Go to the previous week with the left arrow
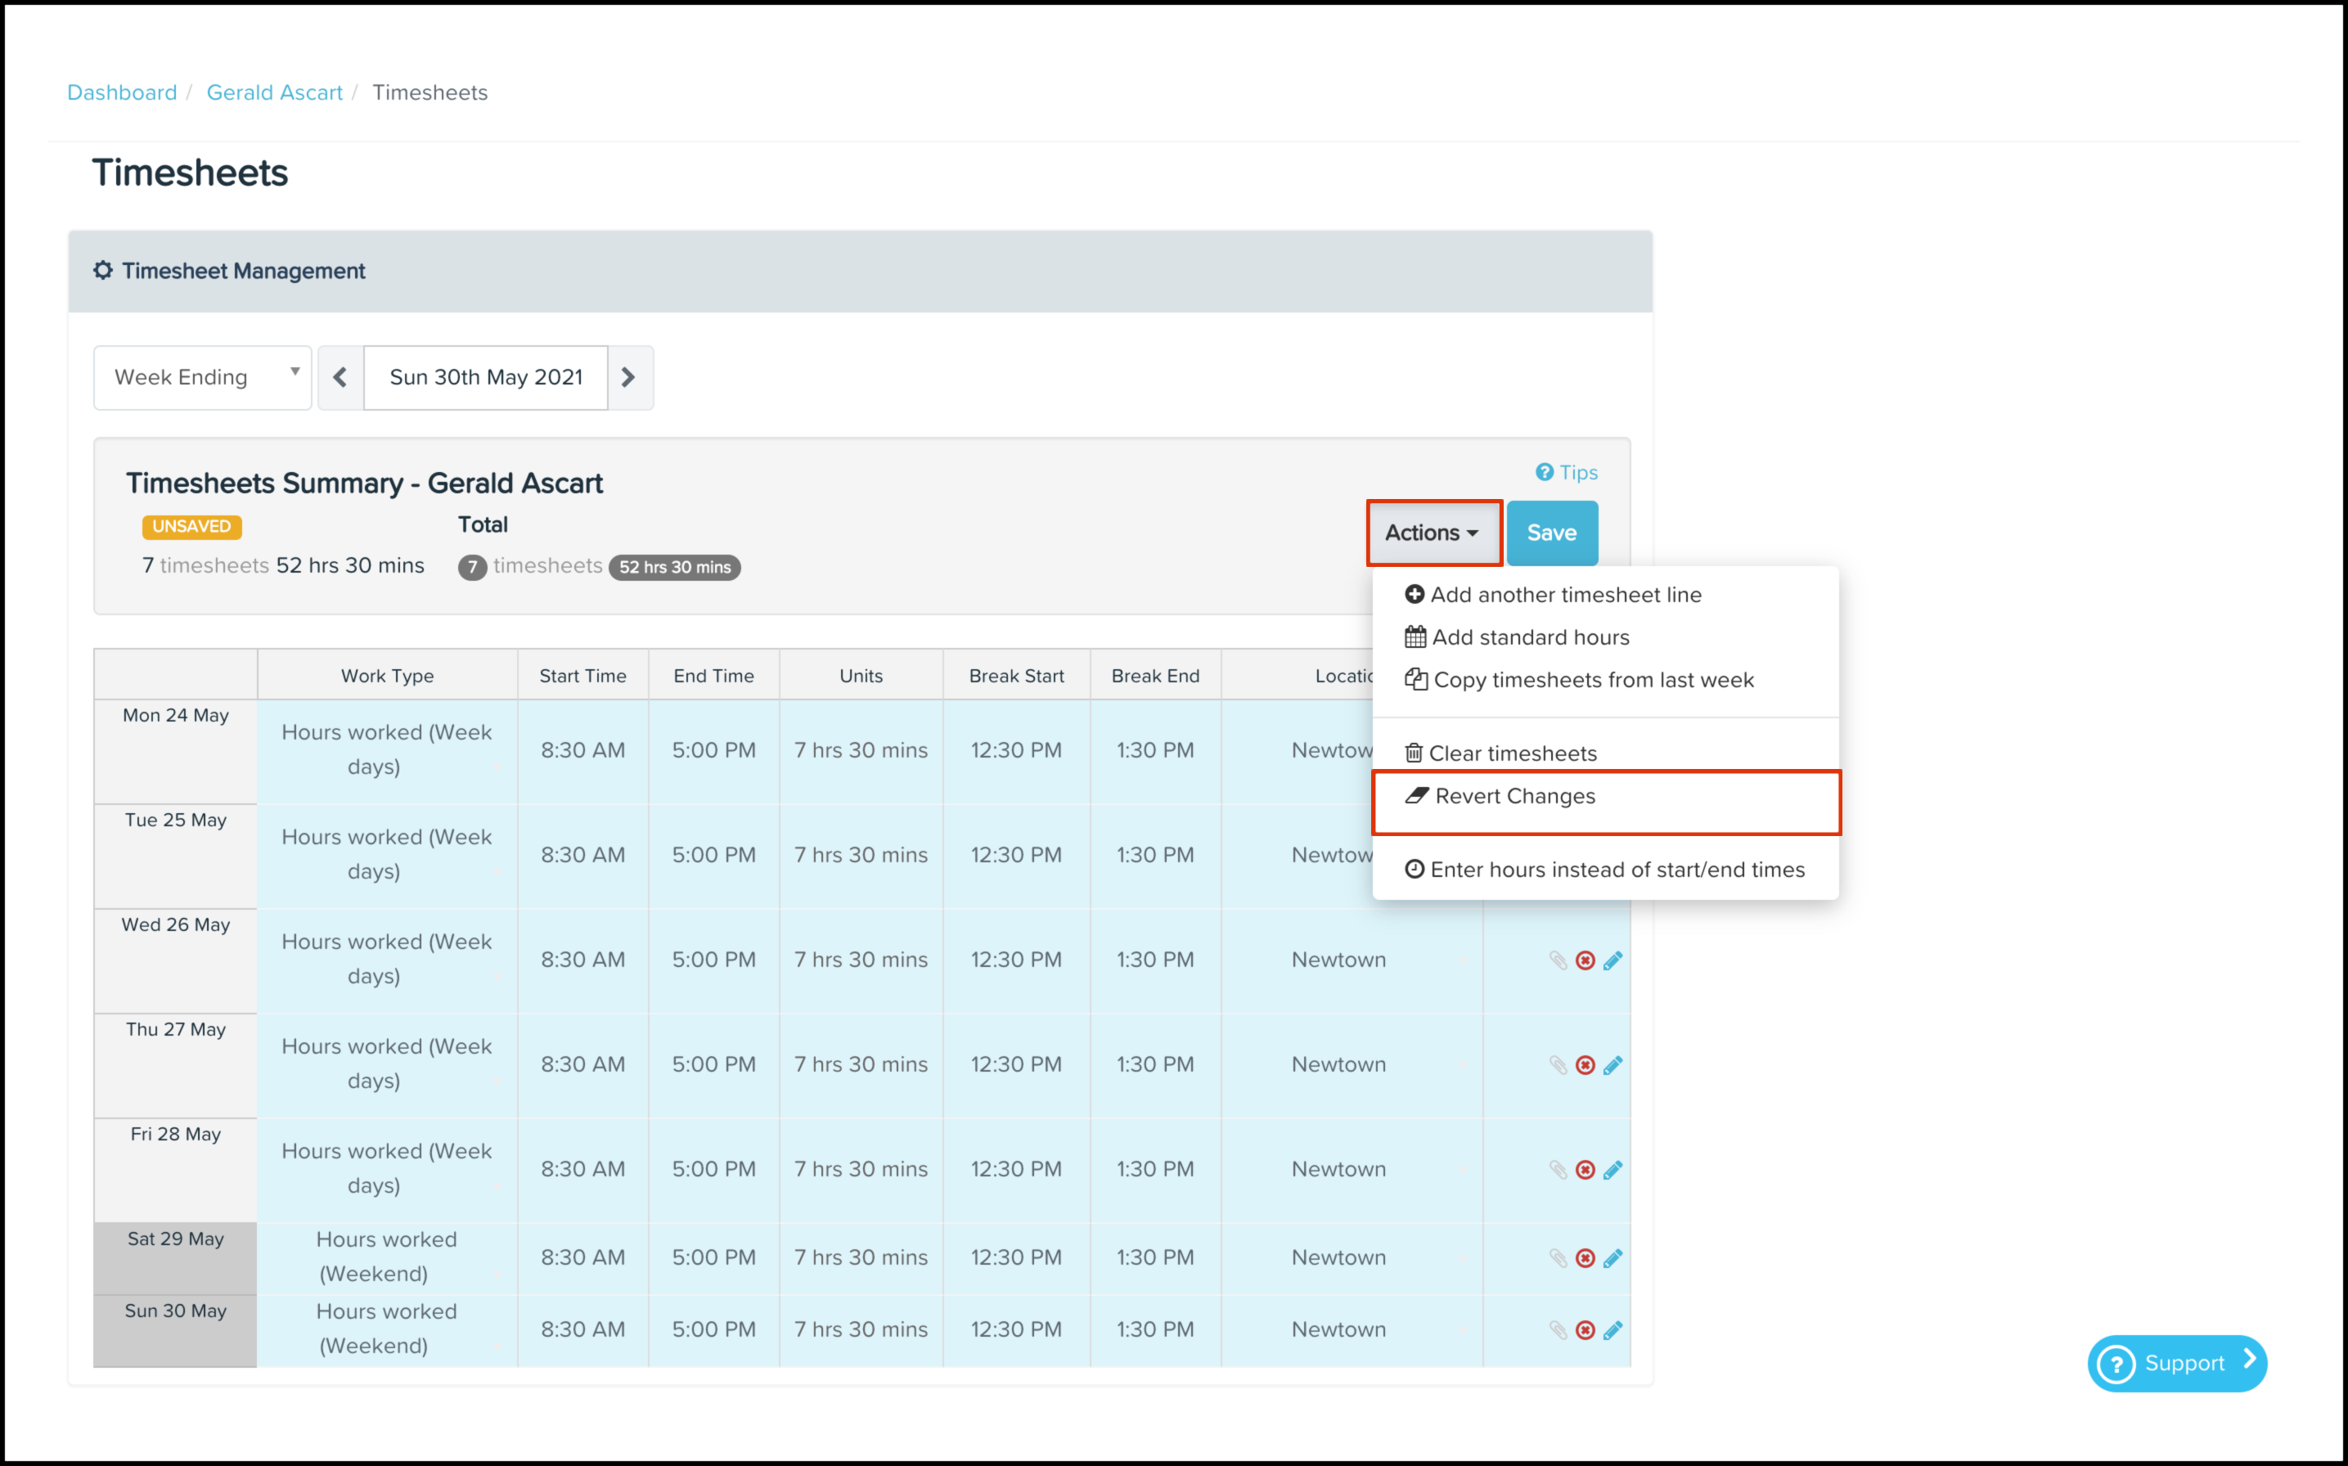This screenshot has height=1466, width=2348. click(x=340, y=377)
